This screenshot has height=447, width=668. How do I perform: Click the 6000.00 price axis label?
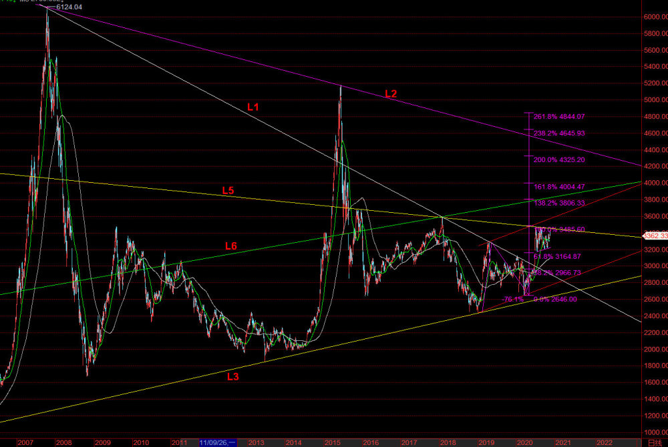coord(656,17)
